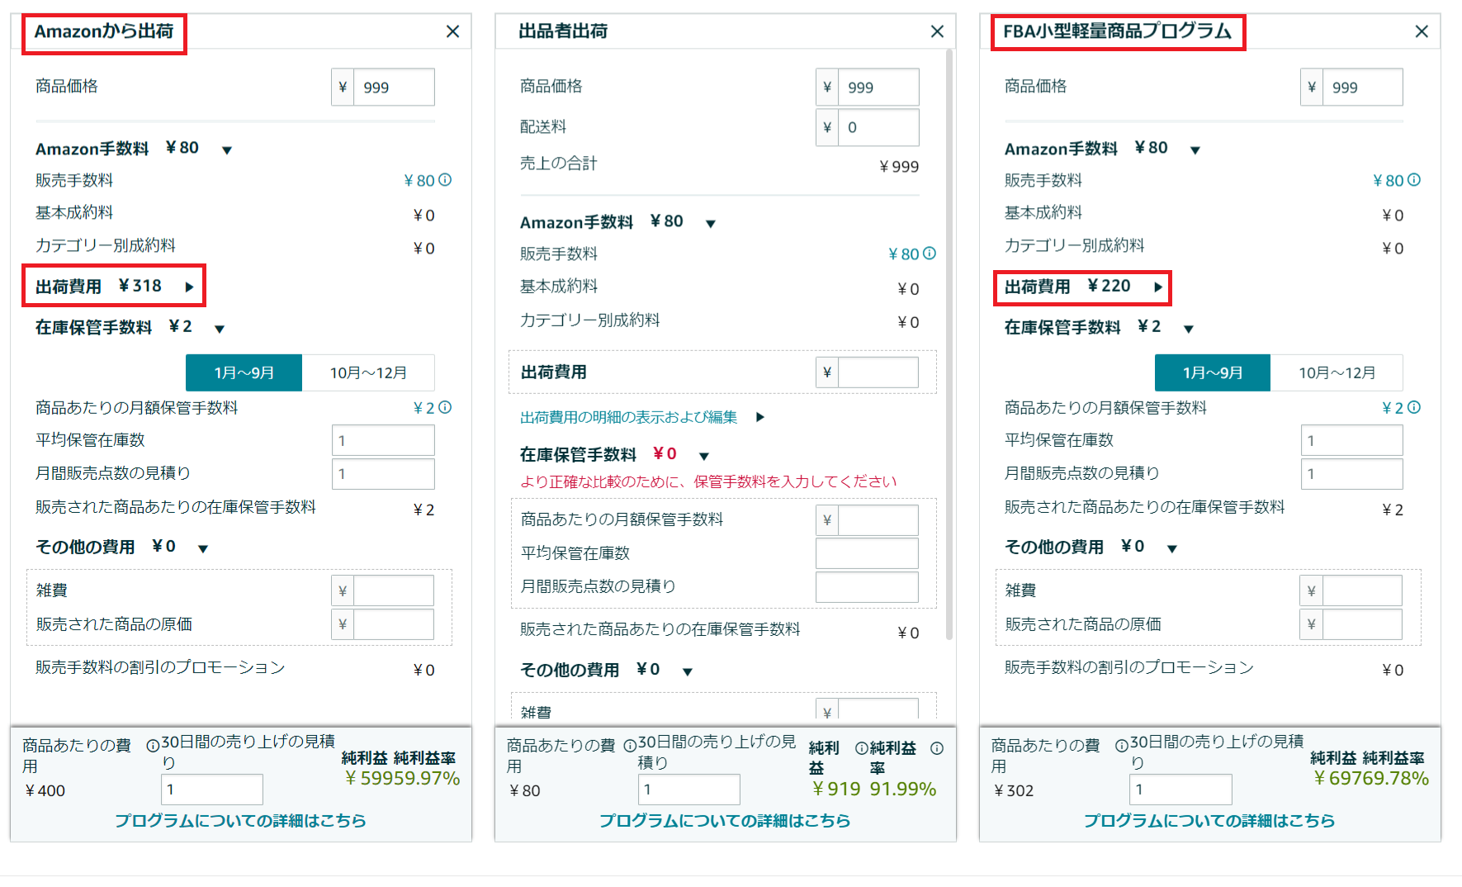Screen dimensions: 1462x887
Task: Collapse その他の費用 in FBA小型軽量 panel
Action: [x=1172, y=548]
